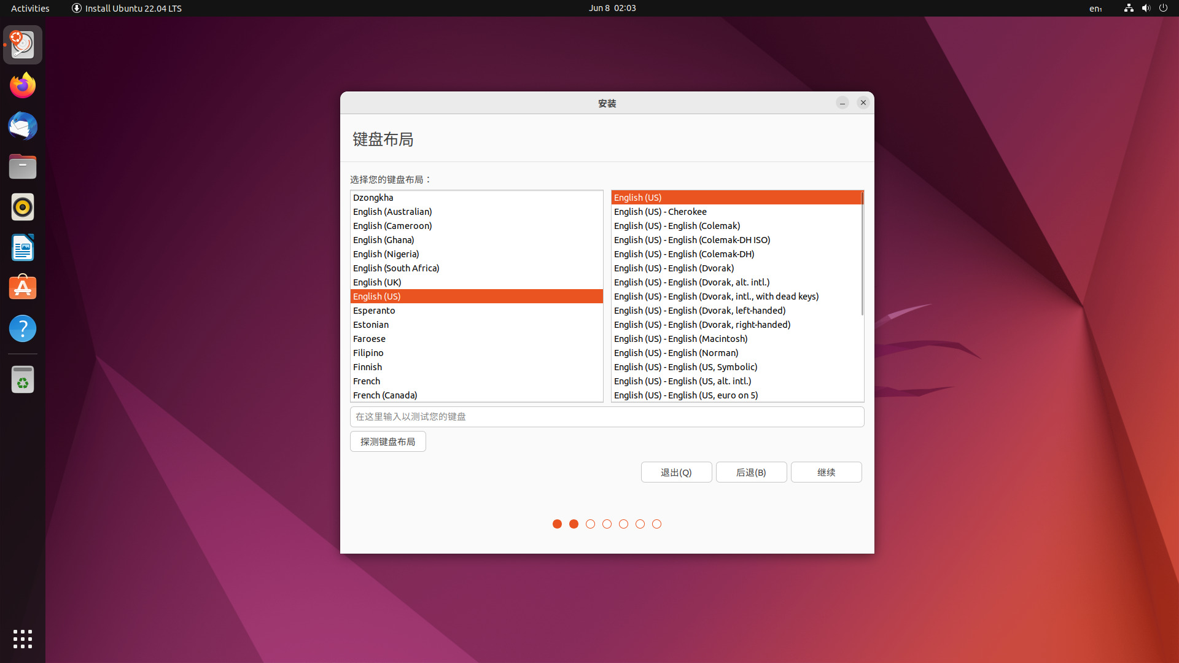
Task: Open Ubuntu Software center
Action: click(x=22, y=287)
